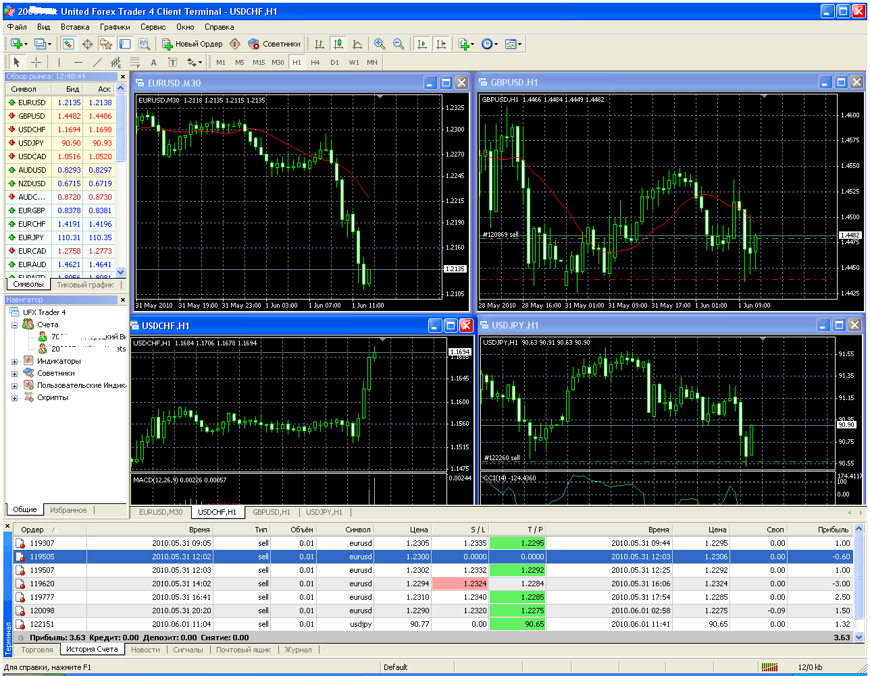Open the Графики menu
This screenshot has width=870, height=676.
tap(115, 27)
